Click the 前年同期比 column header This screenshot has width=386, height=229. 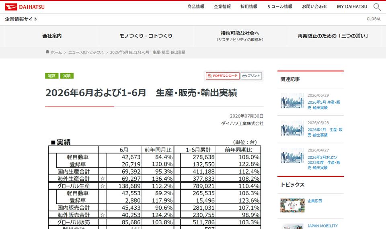coord(238,150)
